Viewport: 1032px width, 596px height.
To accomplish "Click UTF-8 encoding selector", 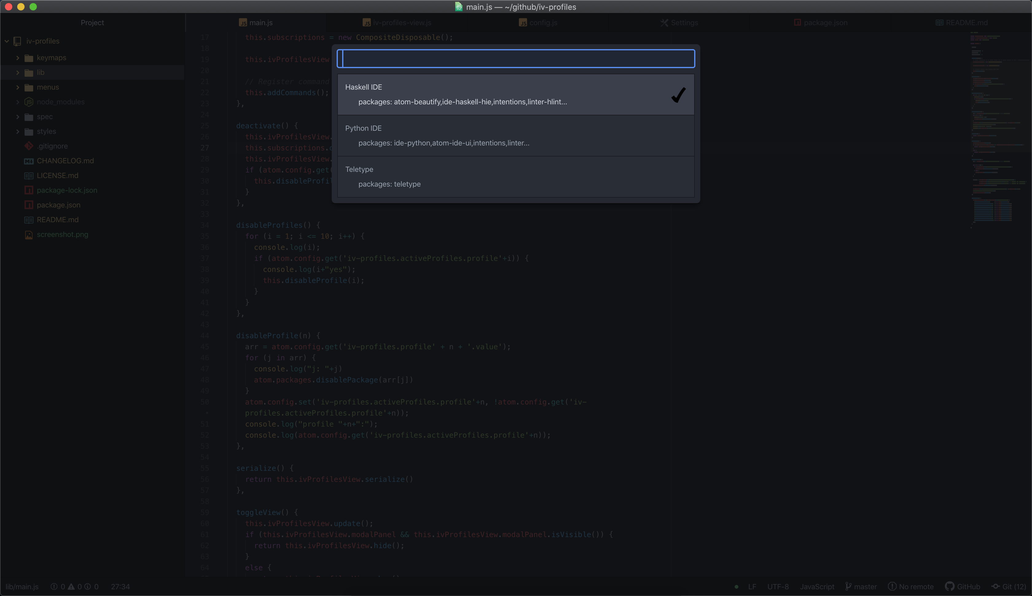I will click(x=777, y=586).
